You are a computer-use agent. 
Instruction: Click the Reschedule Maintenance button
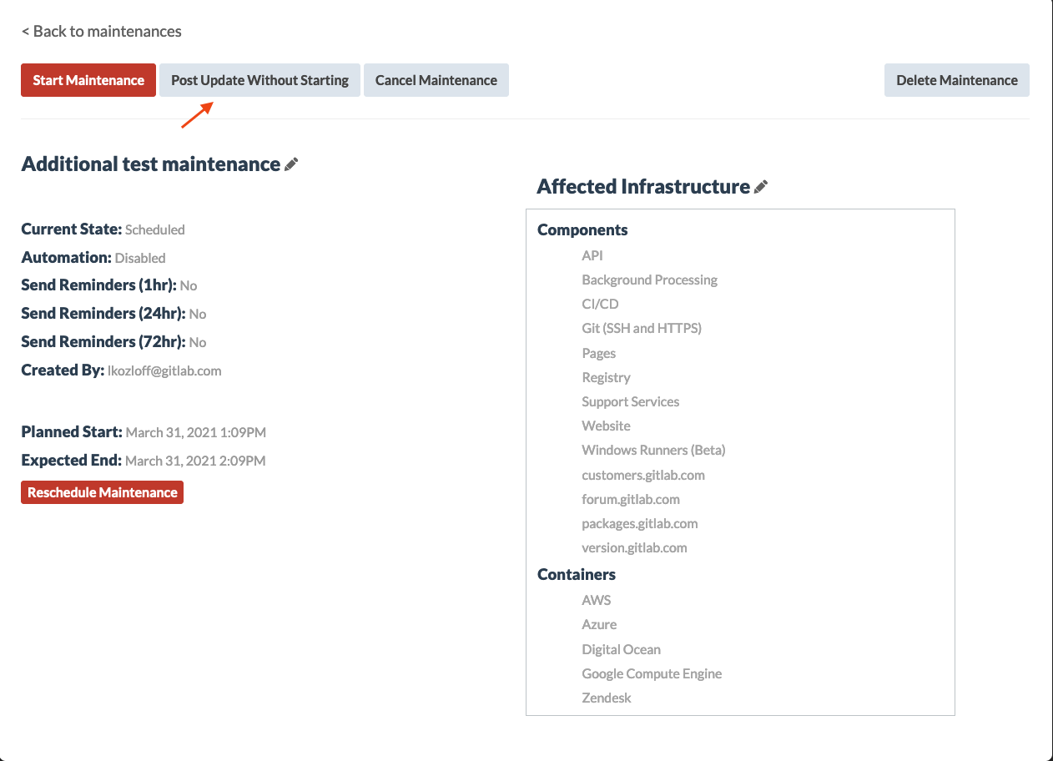click(x=102, y=492)
